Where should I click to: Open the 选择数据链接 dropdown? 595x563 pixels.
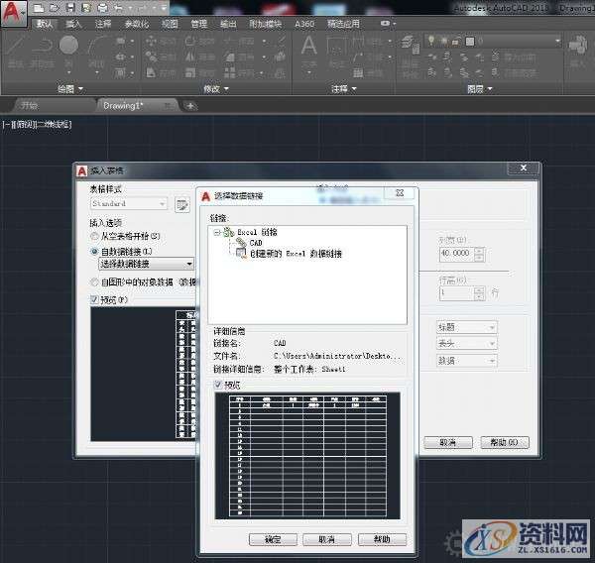tap(146, 264)
